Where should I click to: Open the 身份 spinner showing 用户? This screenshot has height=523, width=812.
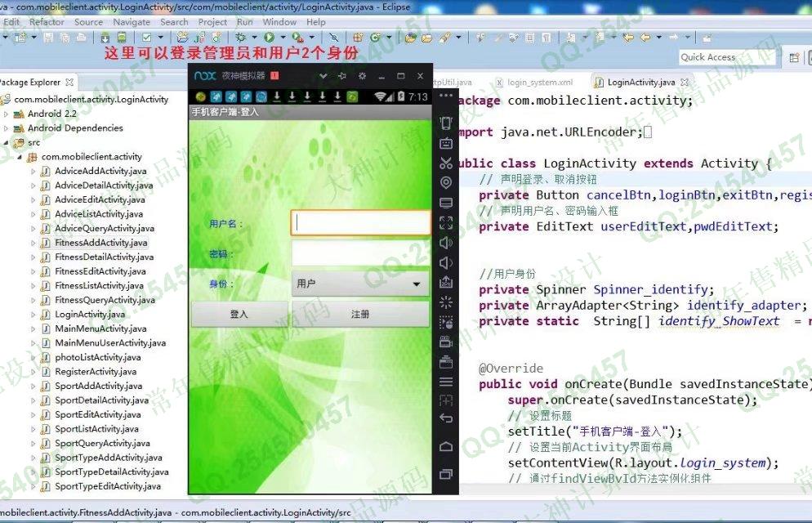(x=360, y=284)
